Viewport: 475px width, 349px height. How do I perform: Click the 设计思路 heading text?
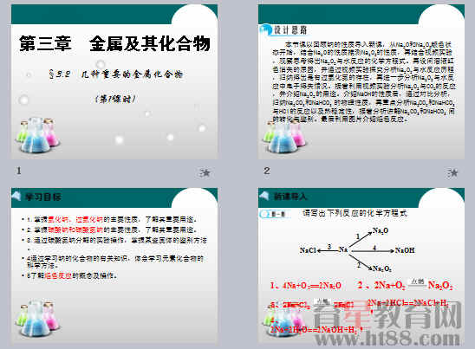tap(290, 30)
